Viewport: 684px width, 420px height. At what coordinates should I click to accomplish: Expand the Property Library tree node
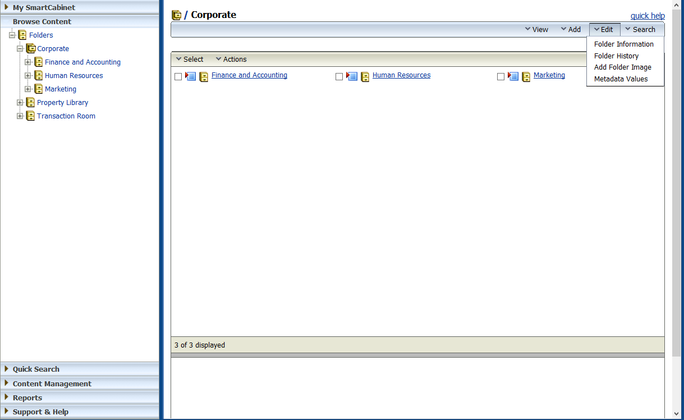tap(20, 102)
